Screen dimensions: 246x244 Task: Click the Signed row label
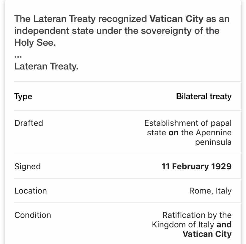pyautogui.click(x=27, y=167)
